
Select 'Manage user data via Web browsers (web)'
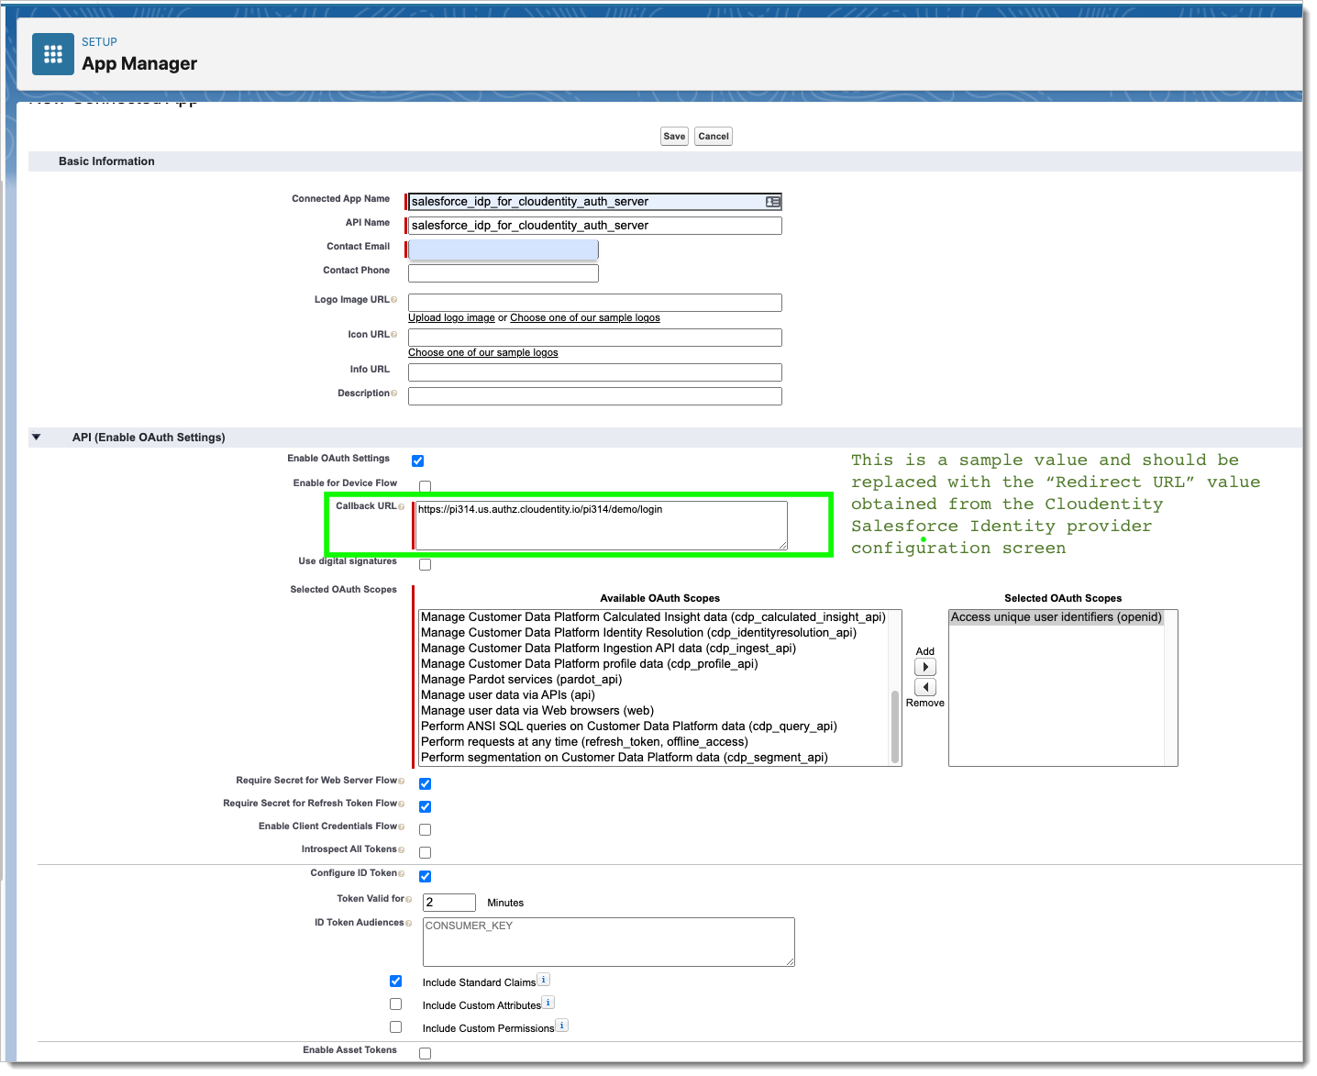click(537, 711)
